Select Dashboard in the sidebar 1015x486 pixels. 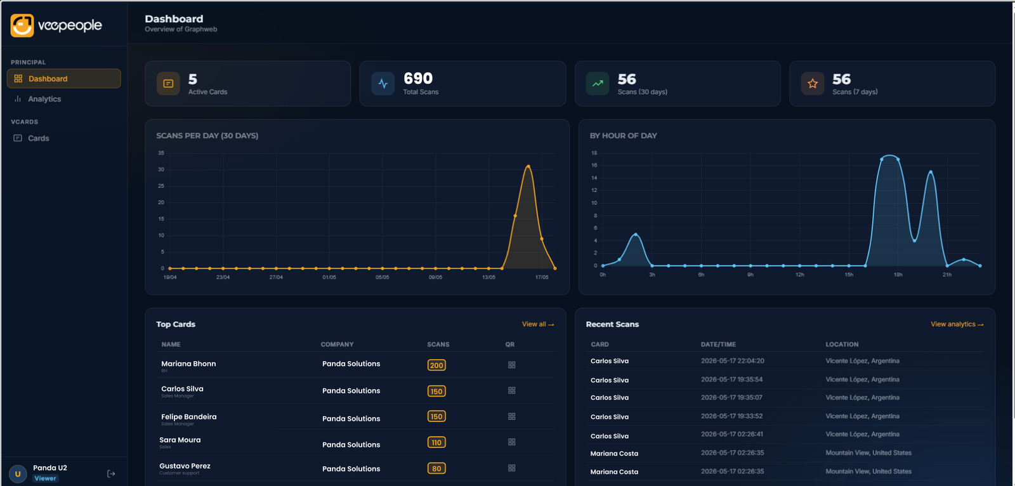pos(64,79)
